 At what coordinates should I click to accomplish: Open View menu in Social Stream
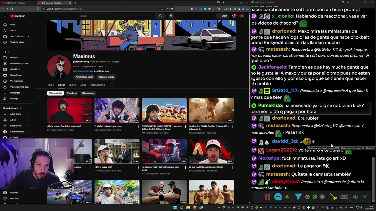click(262, 6)
